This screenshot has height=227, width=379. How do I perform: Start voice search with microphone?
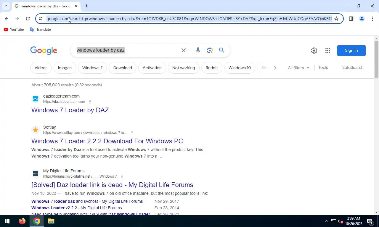(198, 50)
